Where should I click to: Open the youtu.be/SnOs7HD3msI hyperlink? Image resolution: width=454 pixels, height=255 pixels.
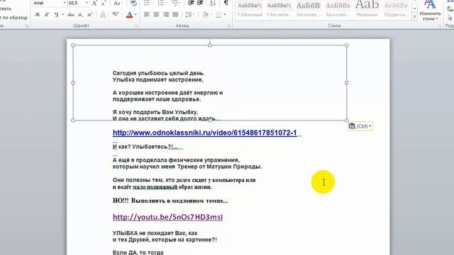point(167,217)
